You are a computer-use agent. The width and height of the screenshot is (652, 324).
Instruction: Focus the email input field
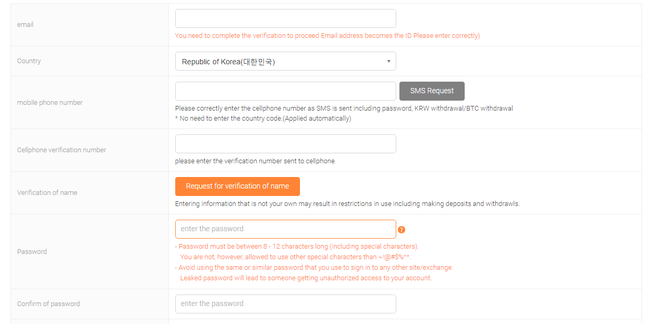pyautogui.click(x=285, y=18)
